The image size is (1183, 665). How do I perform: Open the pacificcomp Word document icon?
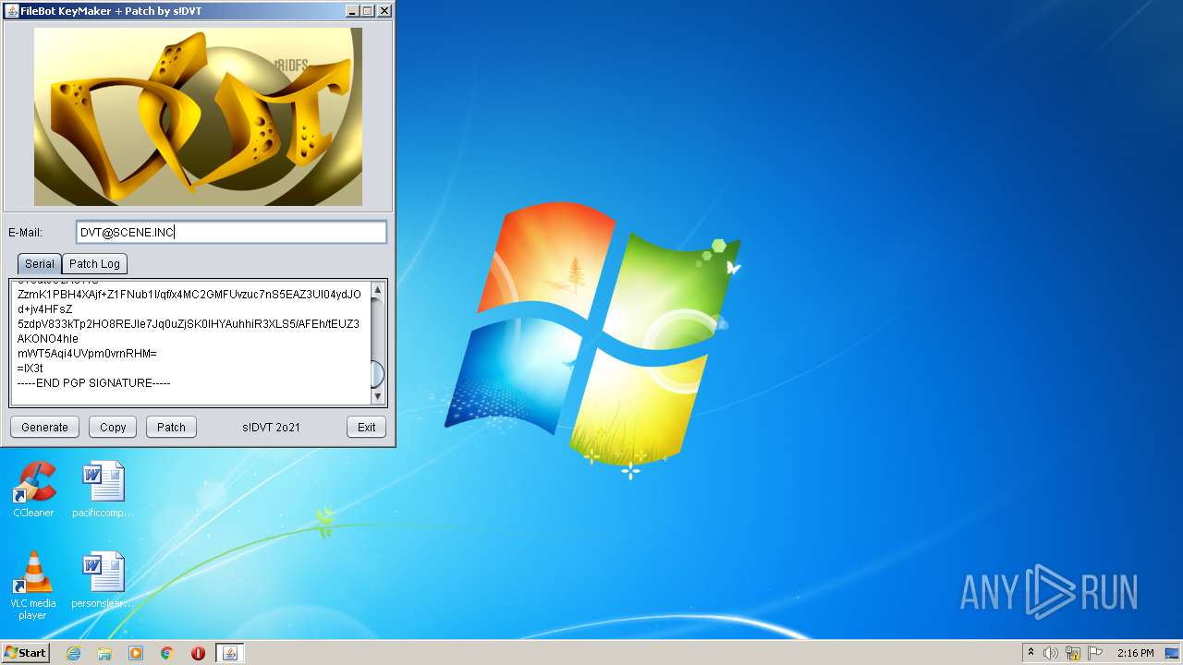point(103,490)
